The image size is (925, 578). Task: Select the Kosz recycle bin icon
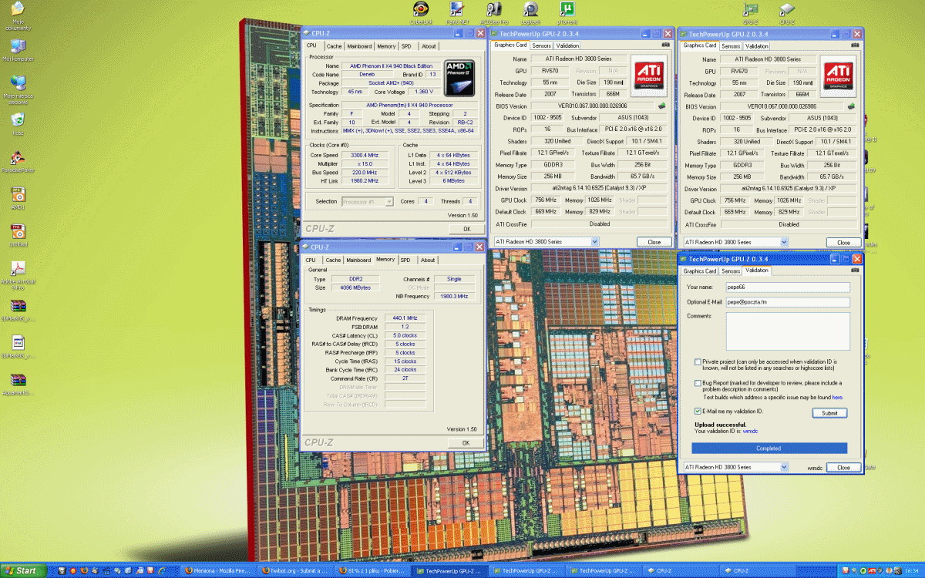click(x=18, y=123)
